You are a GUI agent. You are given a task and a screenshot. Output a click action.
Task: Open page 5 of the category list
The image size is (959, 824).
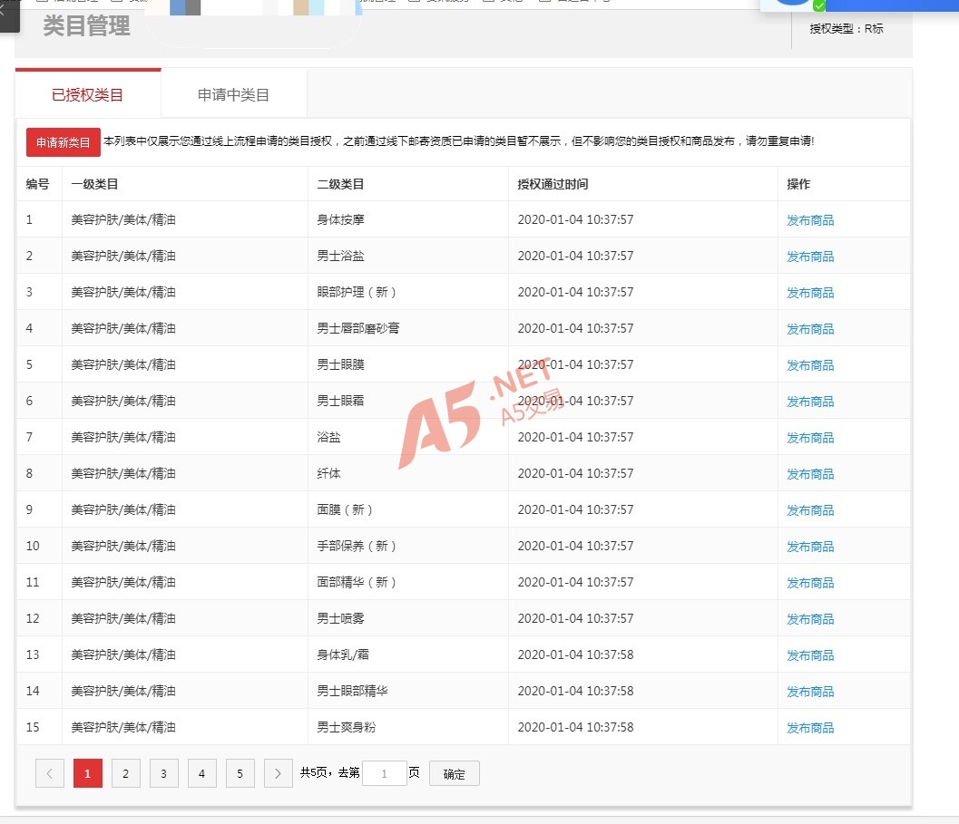point(240,773)
